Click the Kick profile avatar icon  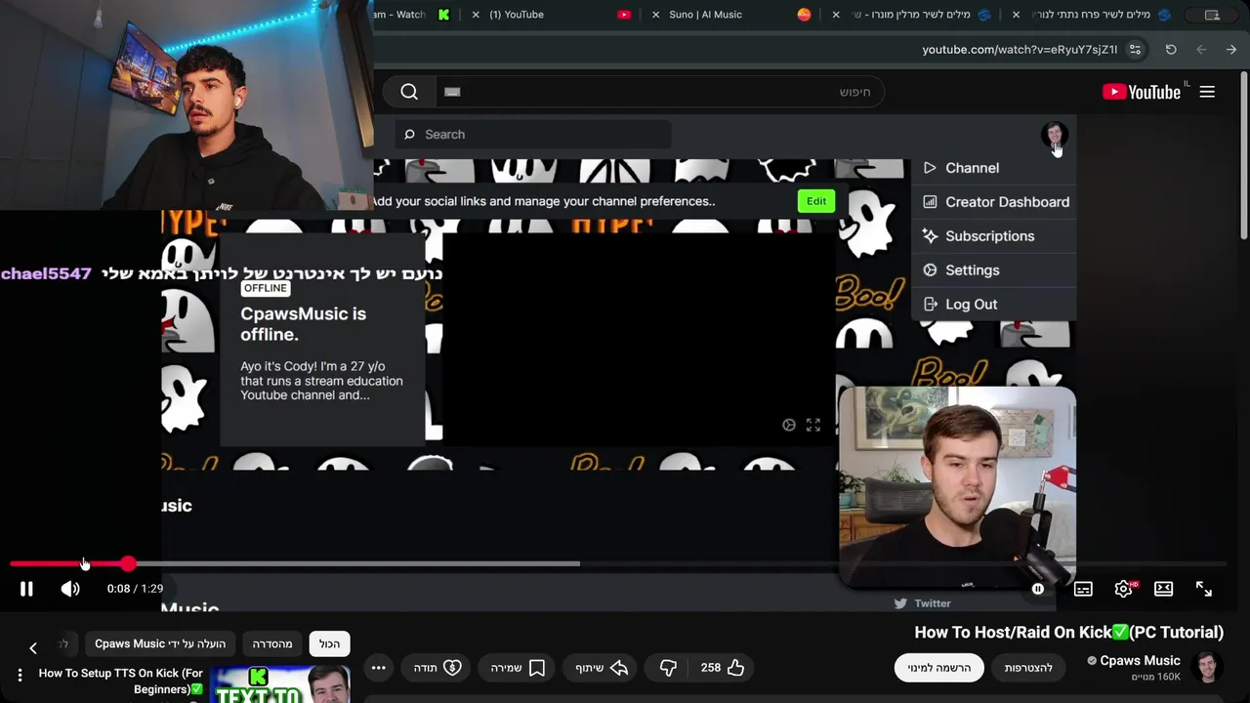1054,135
